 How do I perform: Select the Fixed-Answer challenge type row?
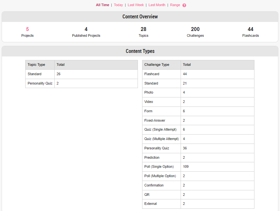[198, 120]
